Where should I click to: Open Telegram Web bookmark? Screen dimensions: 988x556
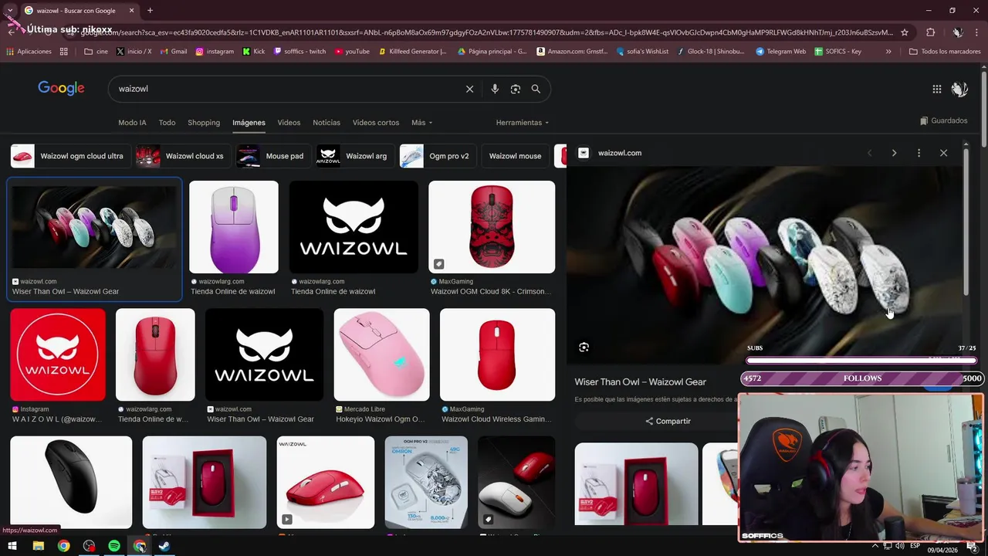(x=780, y=52)
